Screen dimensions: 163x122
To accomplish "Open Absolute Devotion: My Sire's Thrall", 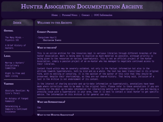I will pos(17,92).
